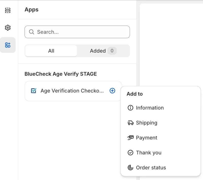Screen dimensions: 203x180
Task: Open the Settings gear in the sidebar
Action: pos(8,28)
